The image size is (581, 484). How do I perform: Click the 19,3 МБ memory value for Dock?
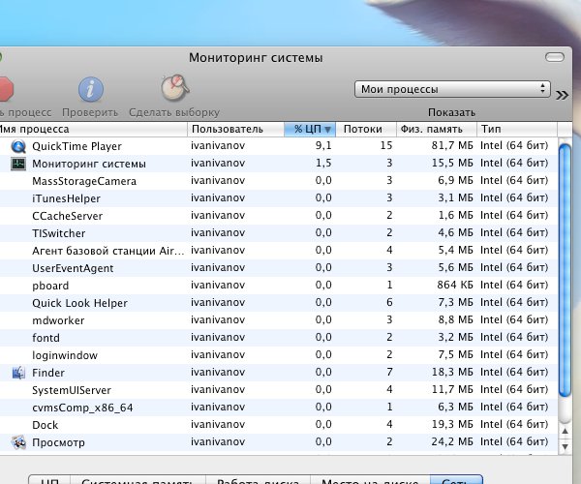[452, 424]
